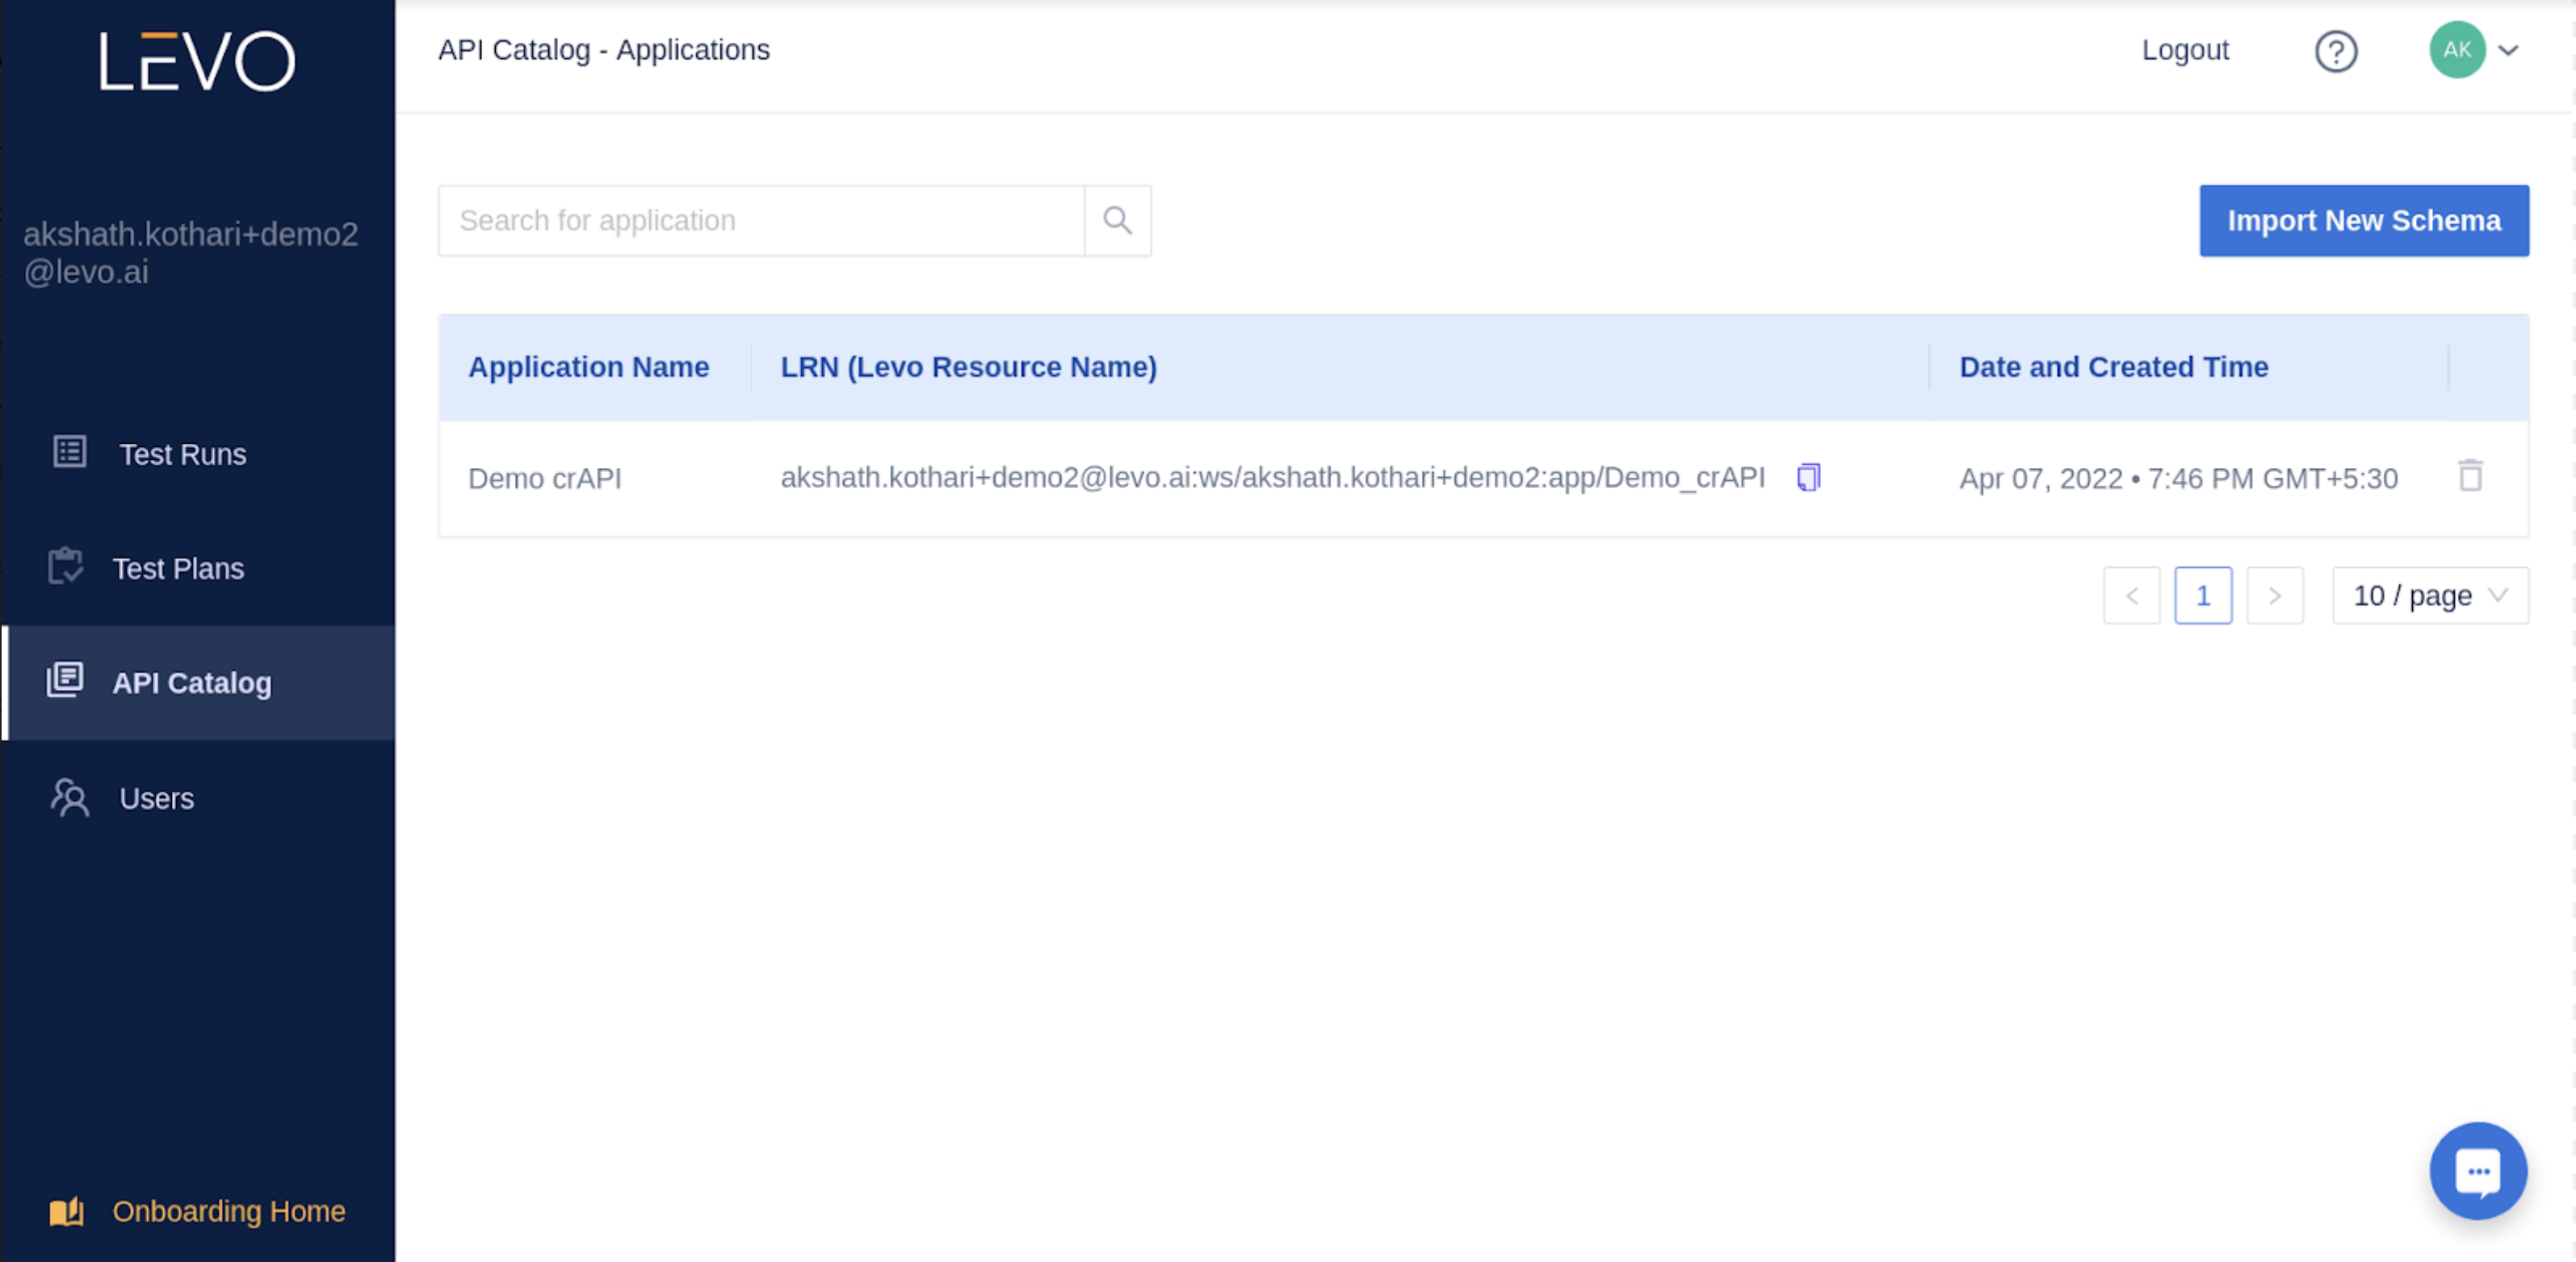Select API Catalog sidebar item
The image size is (2576, 1262).
pos(191,683)
